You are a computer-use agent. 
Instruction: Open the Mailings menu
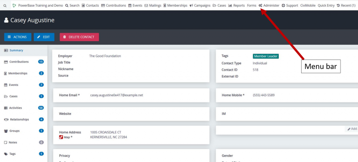pos(153,5)
